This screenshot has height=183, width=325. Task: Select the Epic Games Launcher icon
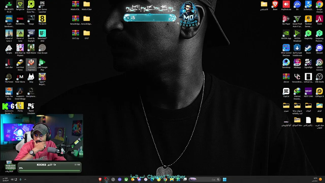tap(42, 7)
